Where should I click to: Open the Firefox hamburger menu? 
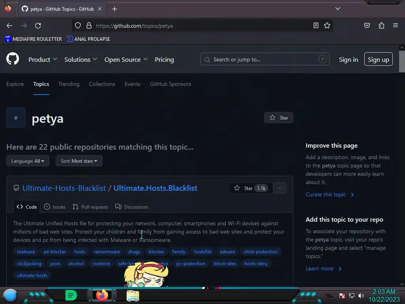tap(395, 25)
